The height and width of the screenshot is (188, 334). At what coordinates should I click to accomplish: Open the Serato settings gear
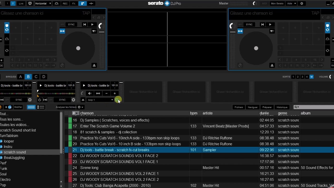click(x=302, y=3)
